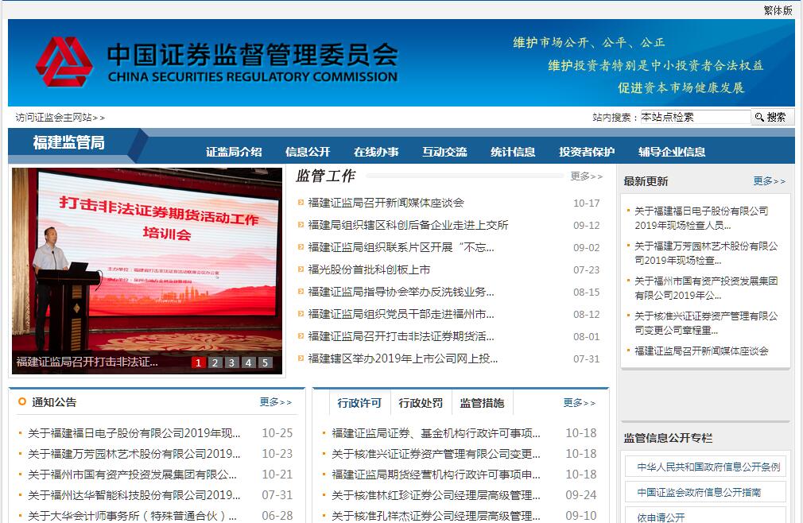This screenshot has width=803, height=523.
Task: Jump to carousel slide 3
Action: (231, 362)
